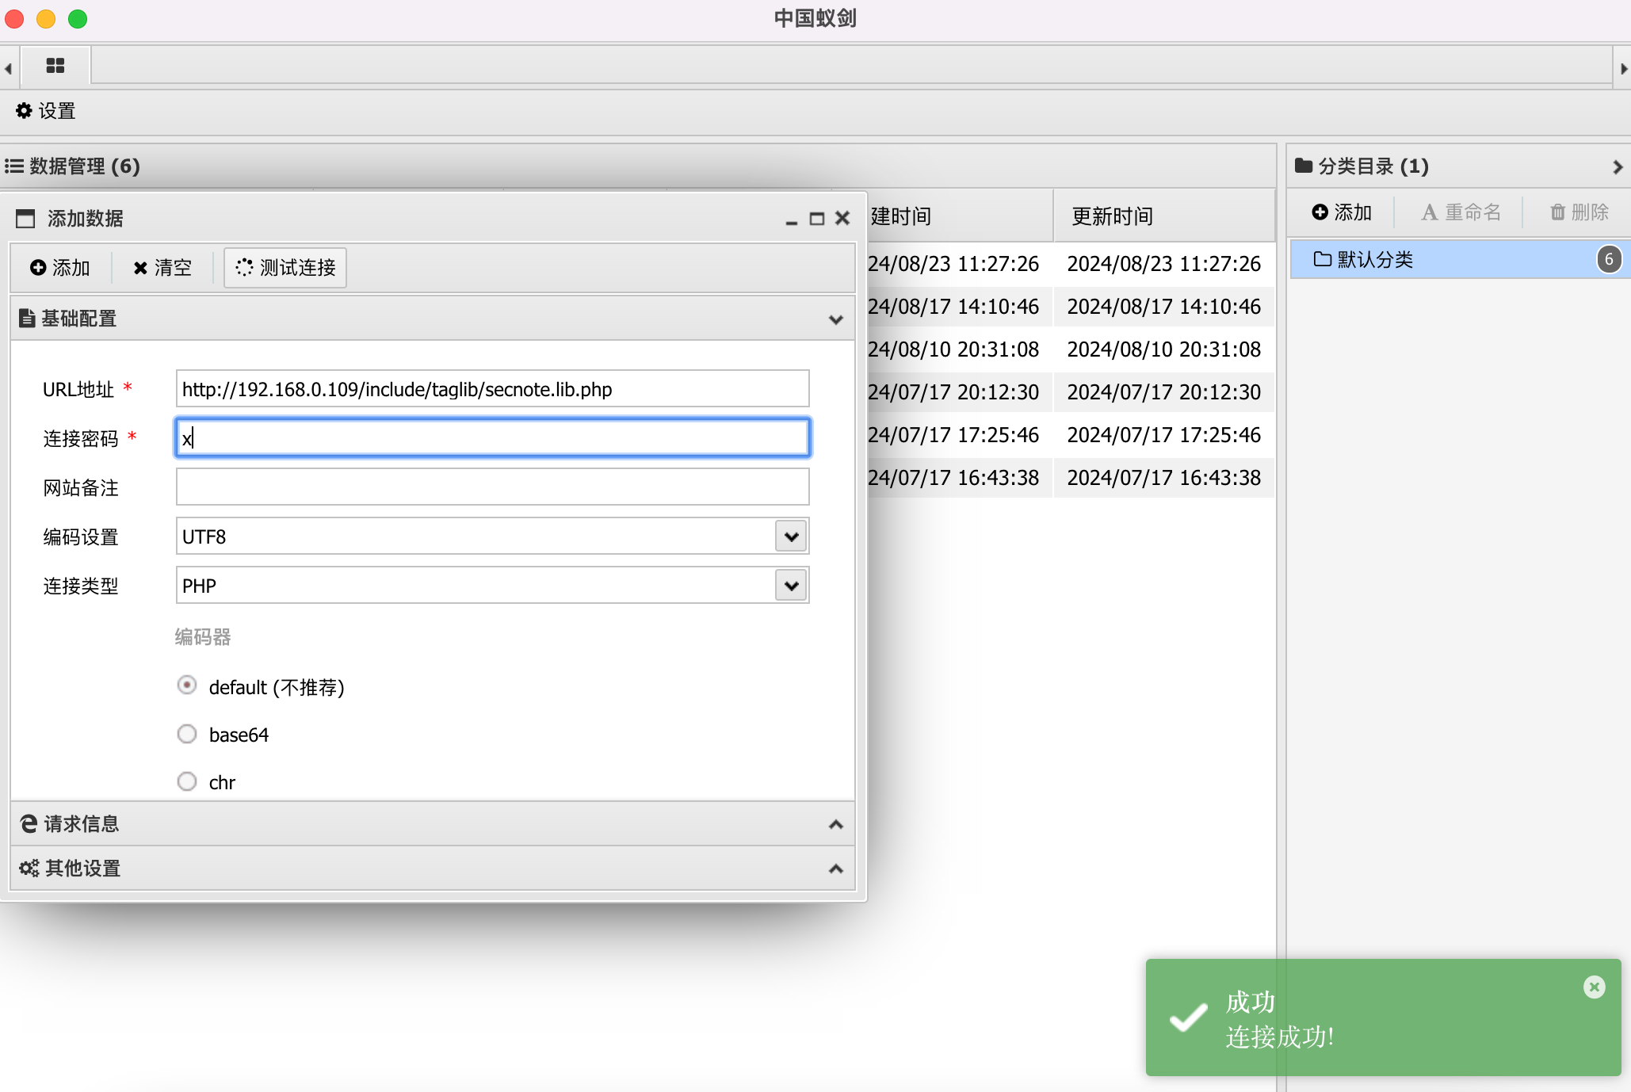The height and width of the screenshot is (1092, 1631).
Task: Click the rename 'A' icon labeled 重命名
Action: coord(1429,212)
